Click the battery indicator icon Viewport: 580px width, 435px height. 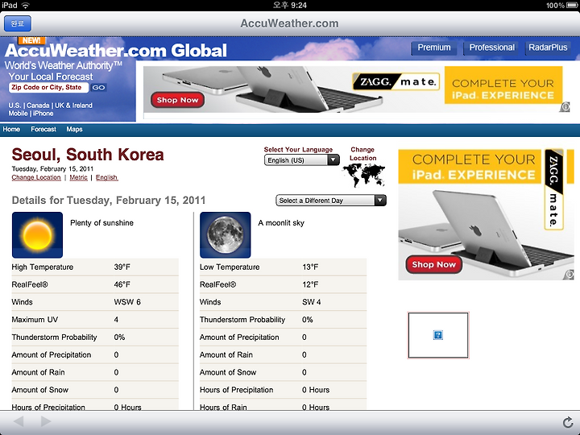click(572, 5)
